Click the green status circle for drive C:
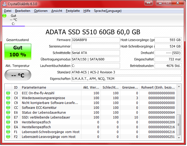This screenshot has width=187, height=146. (4, 16)
